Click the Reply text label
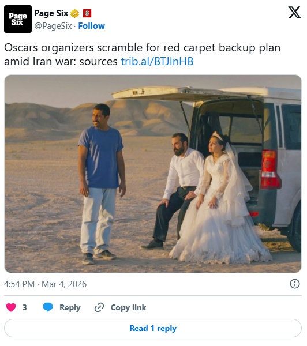307x346 pixels. 70,307
